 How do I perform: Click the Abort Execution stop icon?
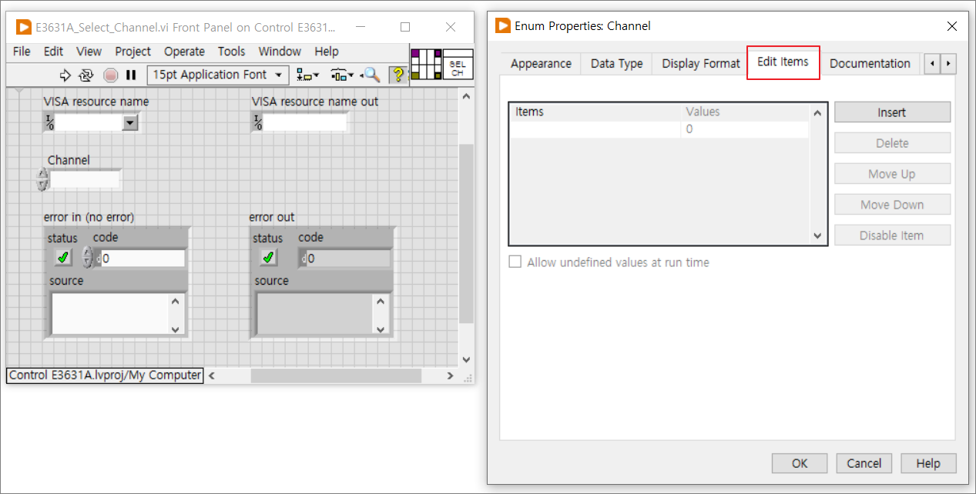click(x=110, y=75)
